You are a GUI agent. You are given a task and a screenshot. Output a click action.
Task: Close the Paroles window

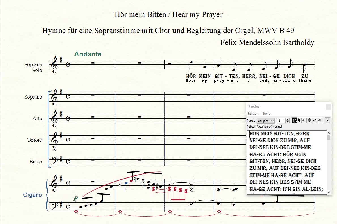(328, 107)
